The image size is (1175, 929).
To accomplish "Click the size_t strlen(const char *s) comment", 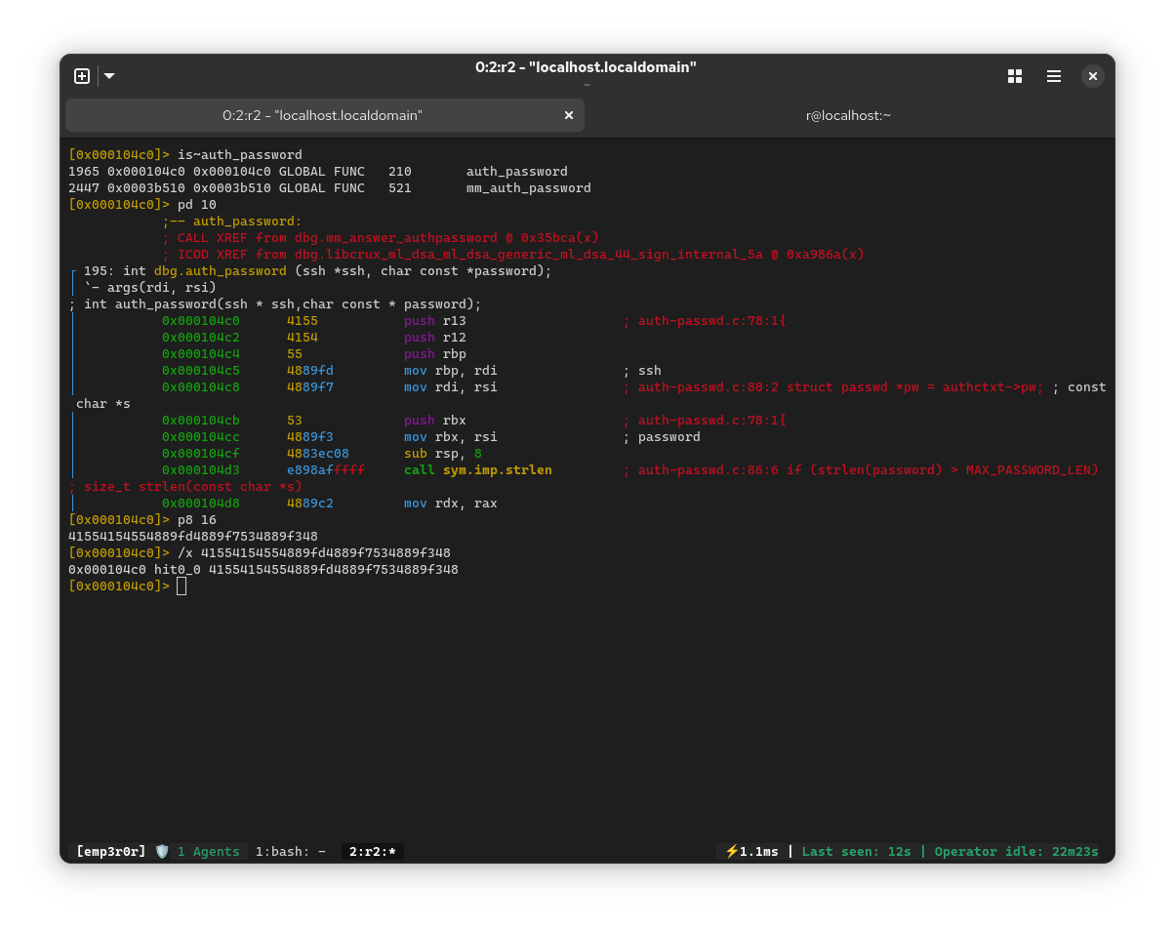I will [x=185, y=487].
